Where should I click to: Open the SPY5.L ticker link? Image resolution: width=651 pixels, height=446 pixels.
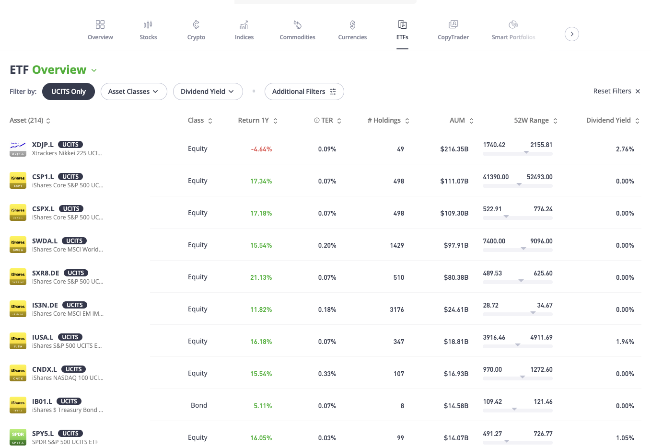pyautogui.click(x=43, y=434)
